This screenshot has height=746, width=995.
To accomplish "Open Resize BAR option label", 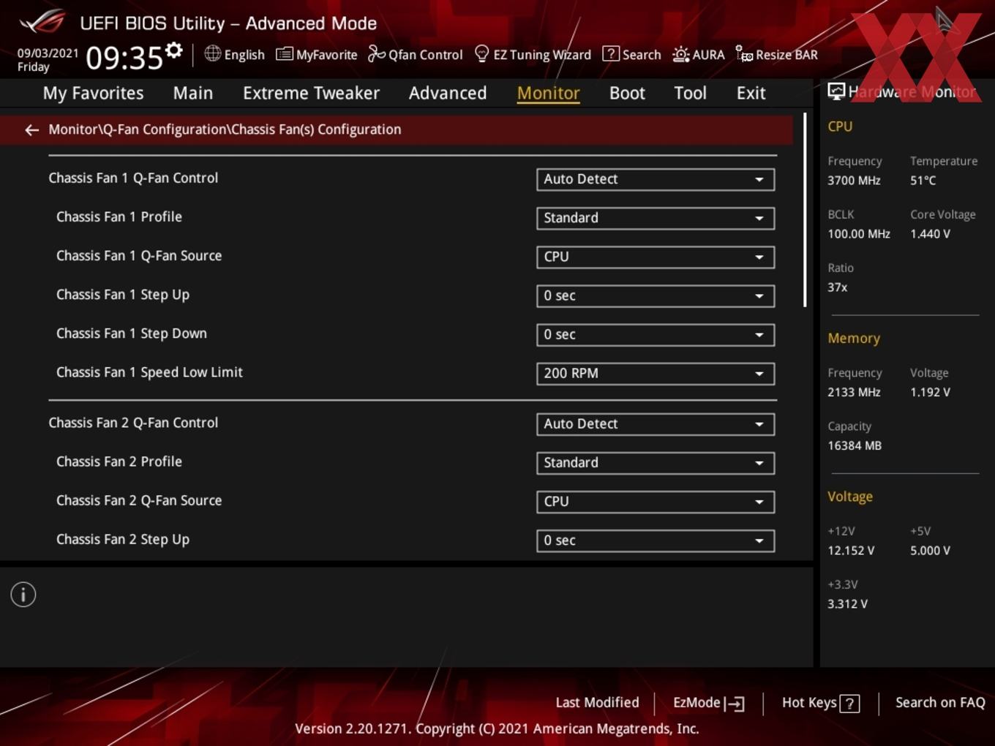I will [786, 55].
